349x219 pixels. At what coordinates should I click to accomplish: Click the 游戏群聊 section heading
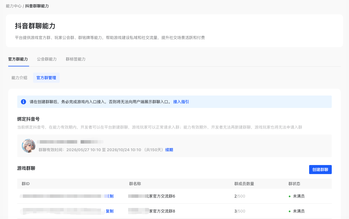(x=26, y=168)
